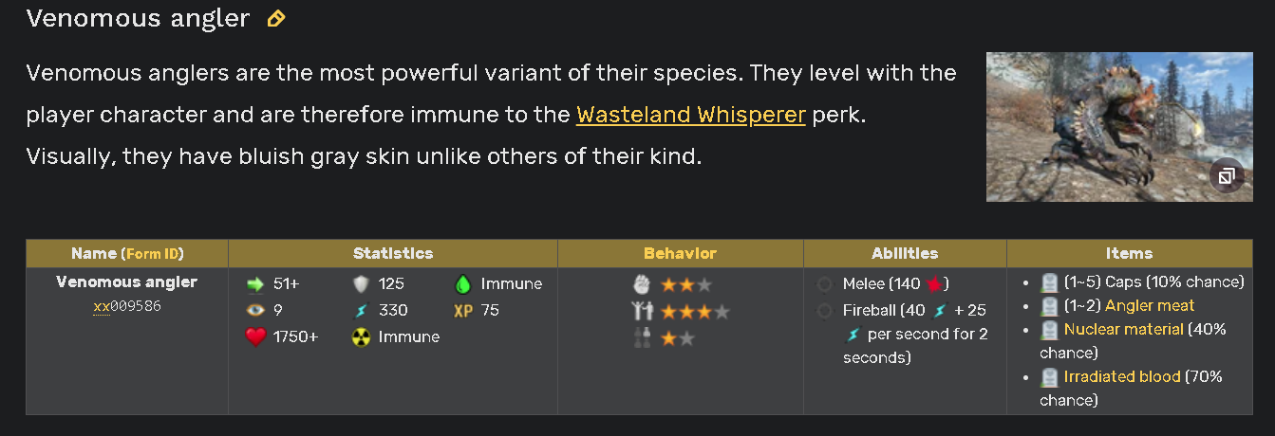Click the green poison drop icon
The height and width of the screenshot is (436, 1275).
[x=463, y=283]
